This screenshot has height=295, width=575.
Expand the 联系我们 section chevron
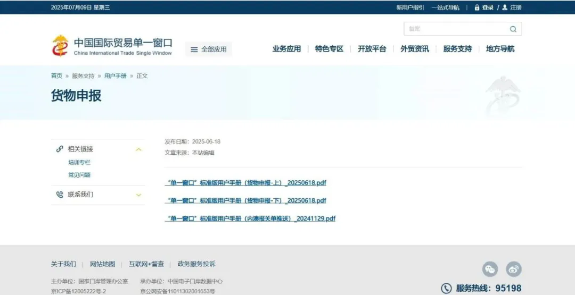pyautogui.click(x=138, y=195)
